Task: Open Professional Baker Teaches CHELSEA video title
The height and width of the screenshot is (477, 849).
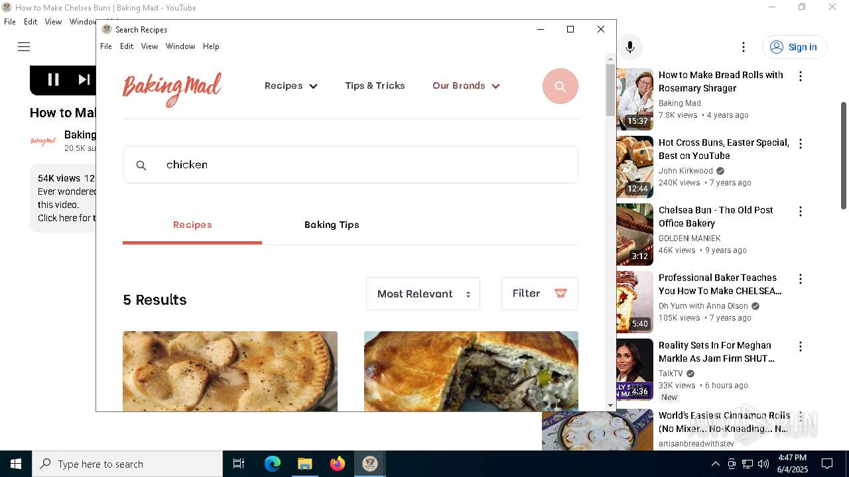Action: click(720, 284)
